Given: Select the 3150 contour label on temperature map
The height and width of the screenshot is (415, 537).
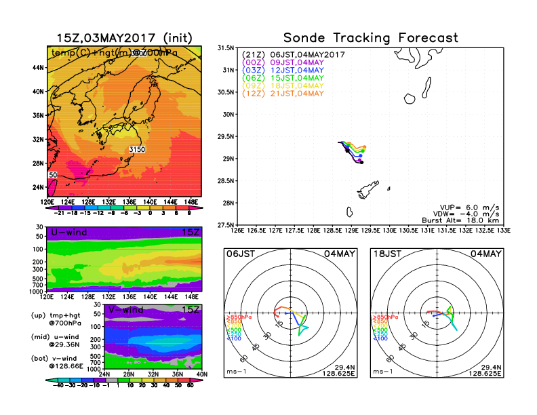Looking at the screenshot, I should point(137,149).
